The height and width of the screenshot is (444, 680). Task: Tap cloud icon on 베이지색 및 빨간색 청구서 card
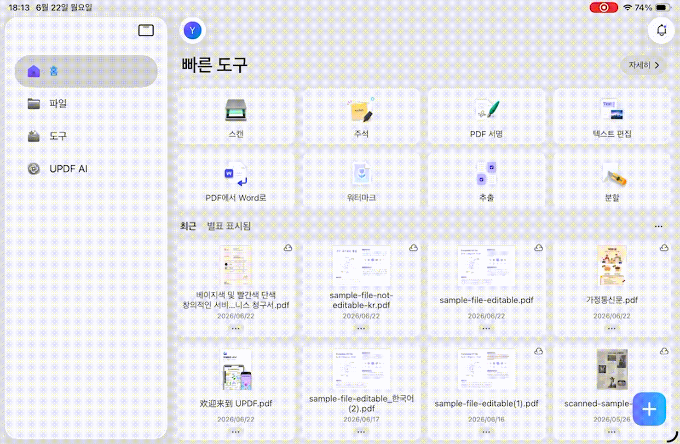(288, 248)
